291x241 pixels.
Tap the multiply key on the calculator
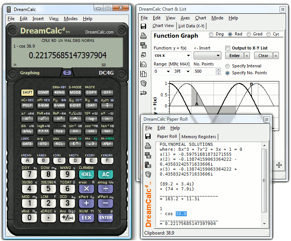pyautogui.click(x=86, y=189)
